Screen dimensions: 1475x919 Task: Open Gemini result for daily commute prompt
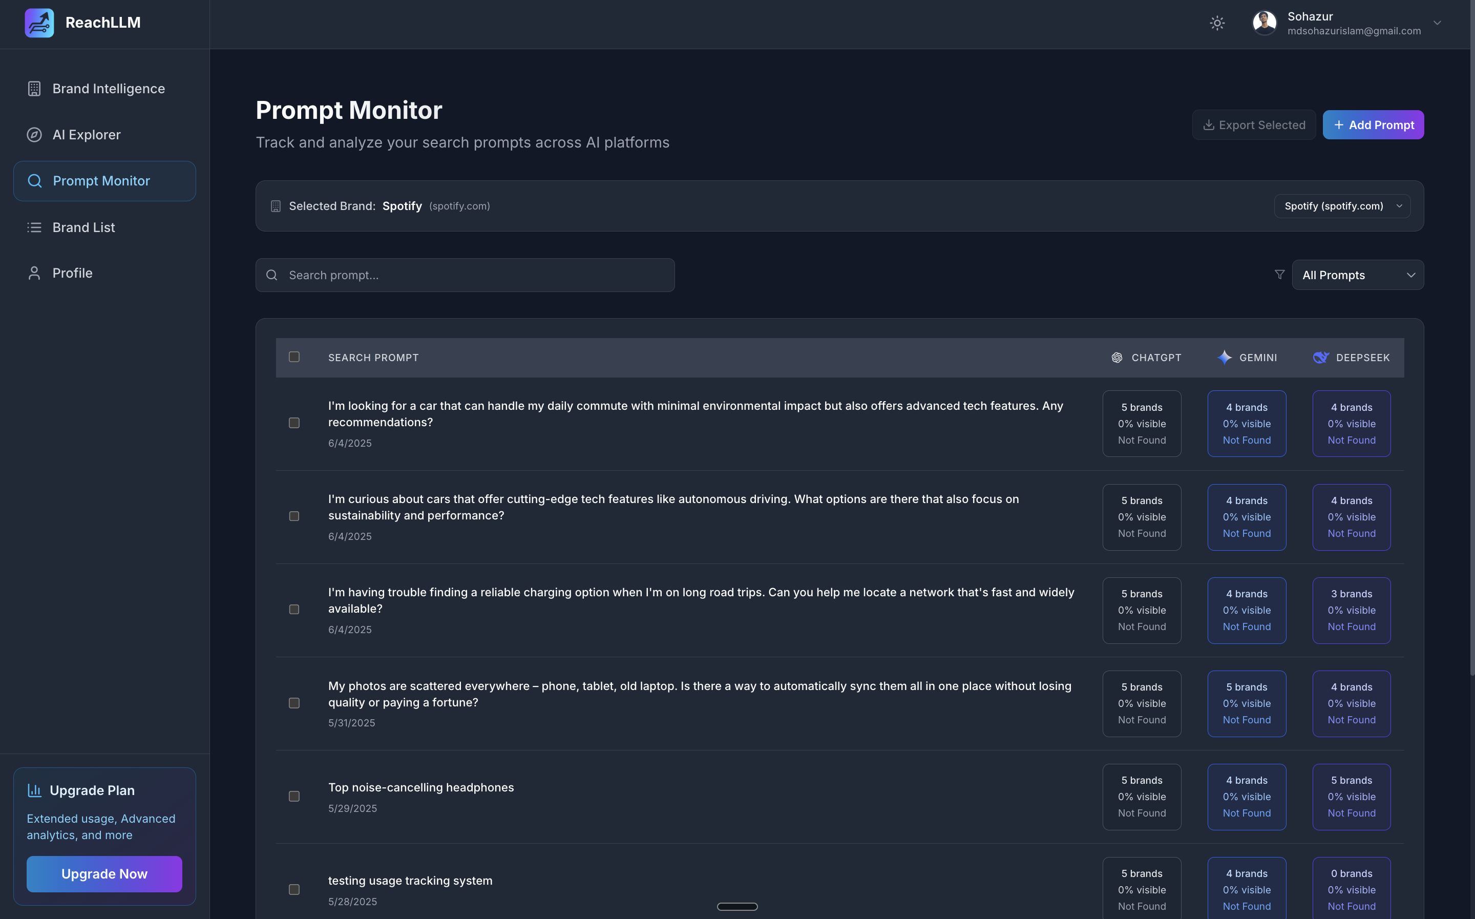pos(1247,424)
